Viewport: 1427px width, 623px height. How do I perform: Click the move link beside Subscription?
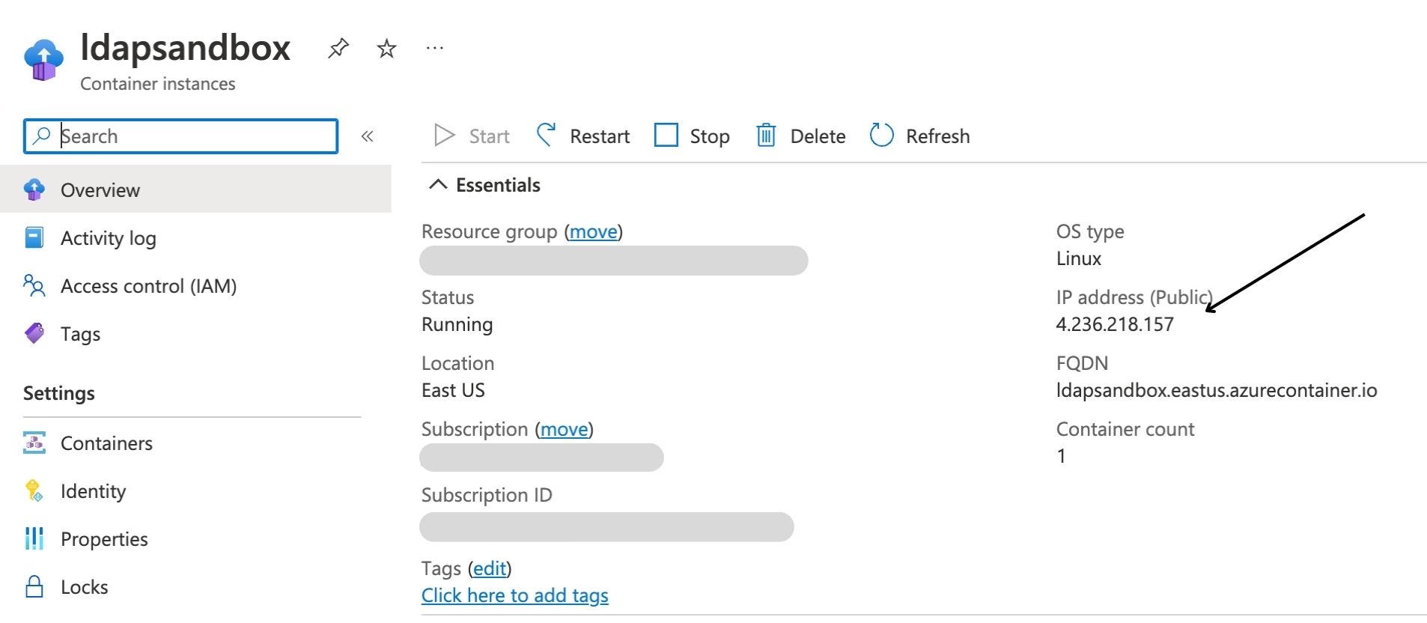pos(564,429)
